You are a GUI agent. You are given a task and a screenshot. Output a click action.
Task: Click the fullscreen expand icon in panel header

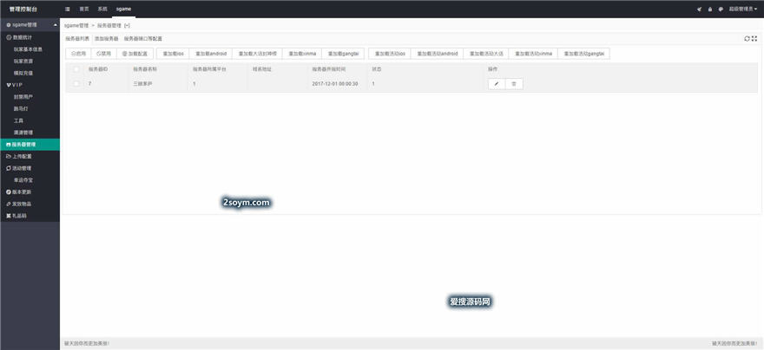pos(755,38)
